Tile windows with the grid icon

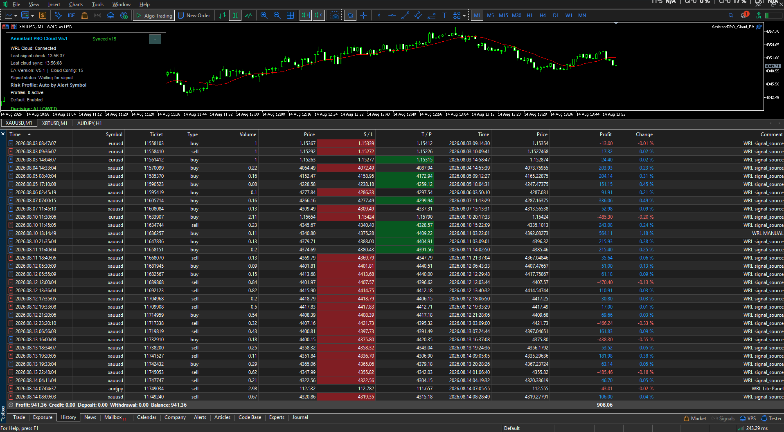tap(290, 16)
